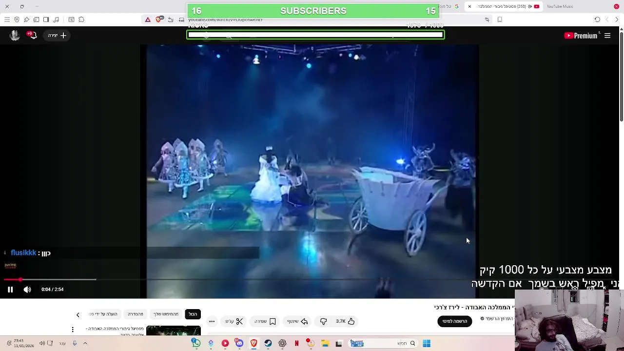Open the browser extensions puzzle icon
The width and height of the screenshot is (624, 351).
coord(81,19)
